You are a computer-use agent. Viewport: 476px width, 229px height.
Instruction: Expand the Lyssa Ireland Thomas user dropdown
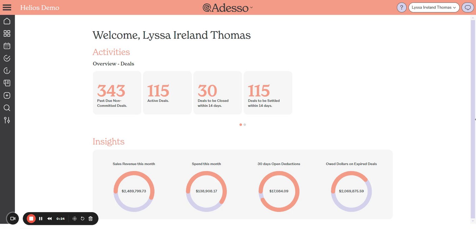(434, 7)
